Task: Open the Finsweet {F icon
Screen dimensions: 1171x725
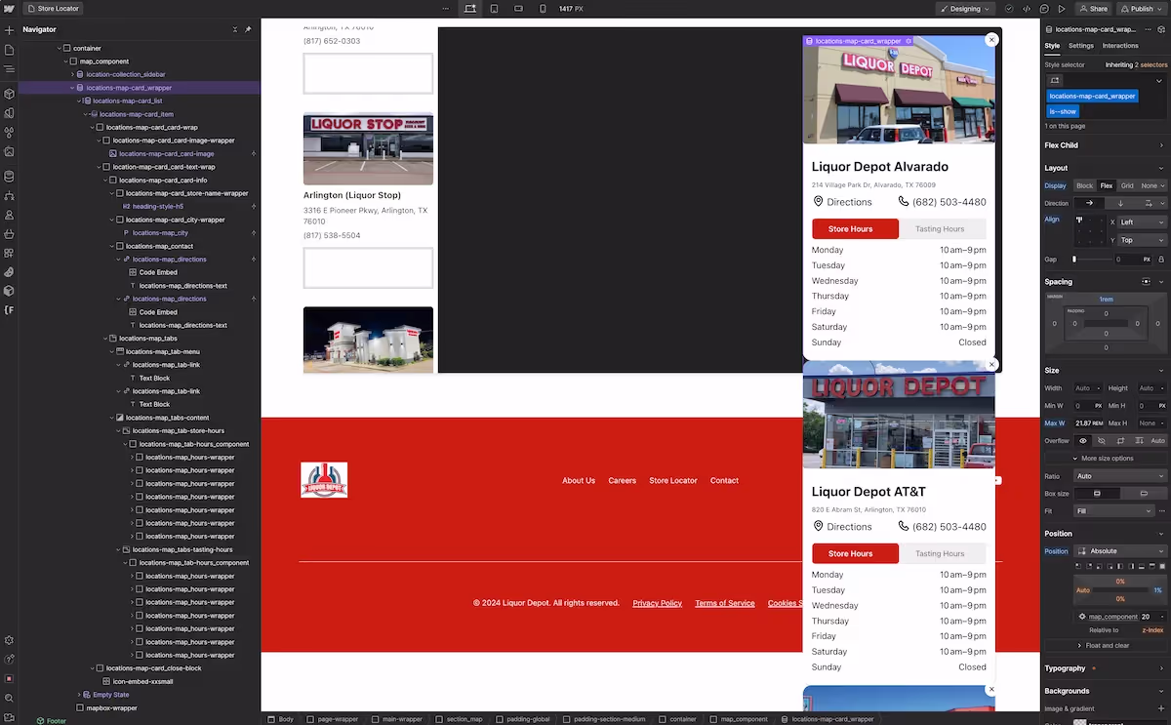Action: [9, 310]
